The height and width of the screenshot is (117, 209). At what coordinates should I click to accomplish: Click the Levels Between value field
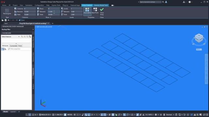coord(77,12)
